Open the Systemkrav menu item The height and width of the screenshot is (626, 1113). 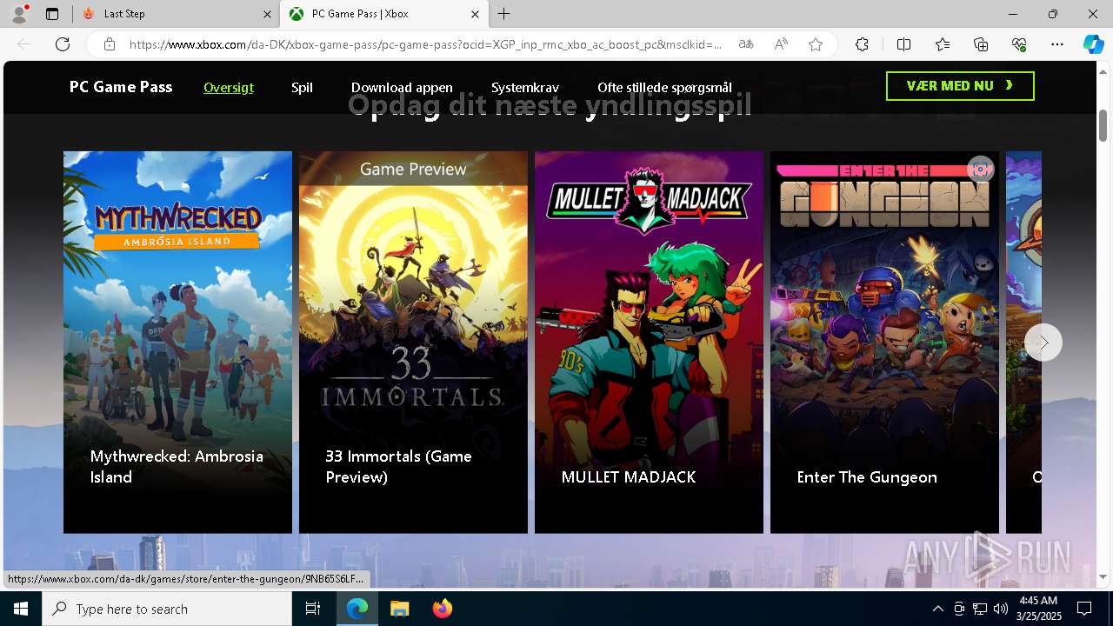click(525, 87)
